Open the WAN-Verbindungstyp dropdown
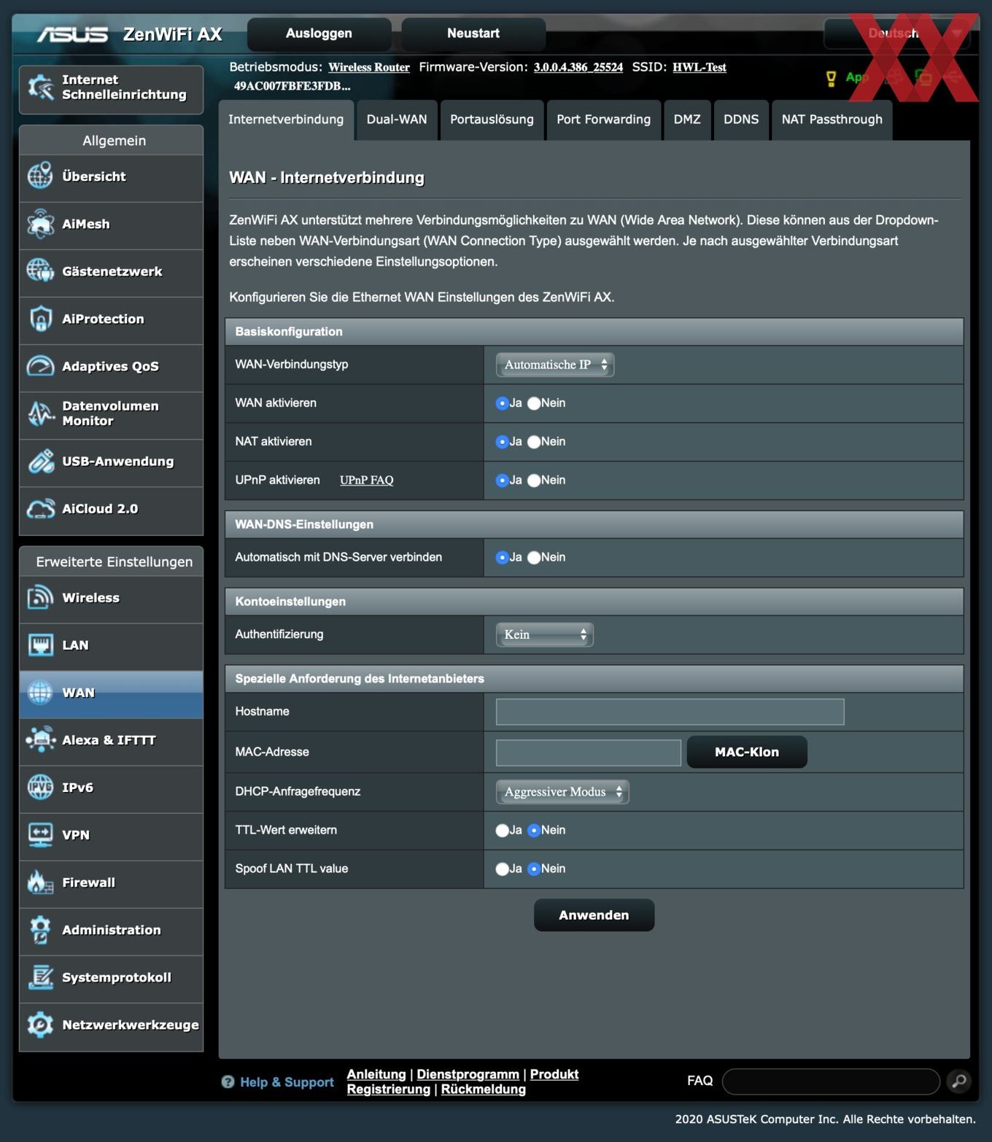The width and height of the screenshot is (992, 1142). click(555, 365)
